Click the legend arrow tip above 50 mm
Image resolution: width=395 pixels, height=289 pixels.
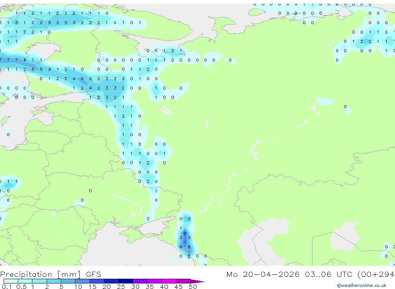[x=197, y=281]
